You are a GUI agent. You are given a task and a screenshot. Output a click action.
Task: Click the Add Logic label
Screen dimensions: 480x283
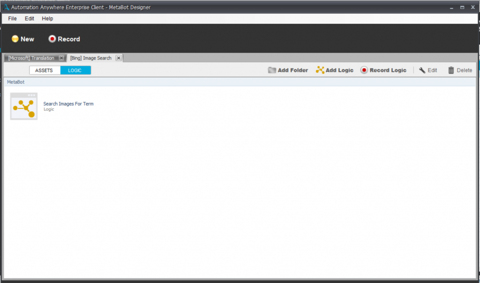point(339,70)
